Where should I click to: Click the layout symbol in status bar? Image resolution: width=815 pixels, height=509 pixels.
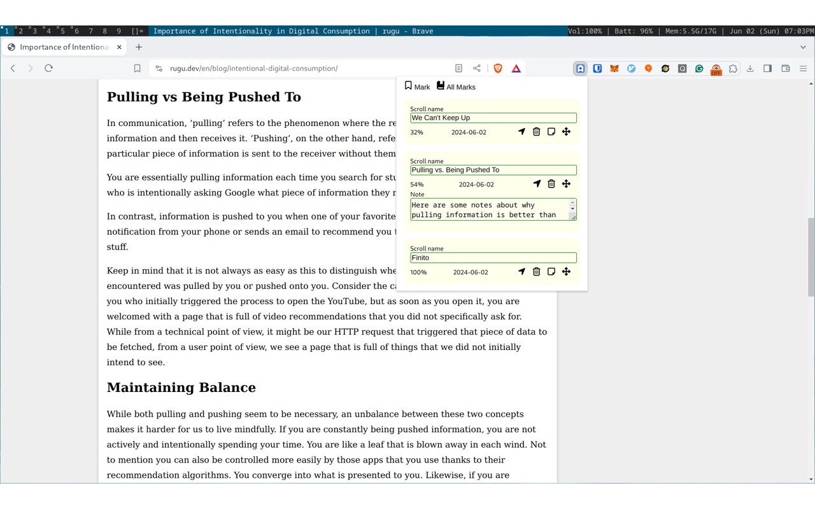pos(138,31)
